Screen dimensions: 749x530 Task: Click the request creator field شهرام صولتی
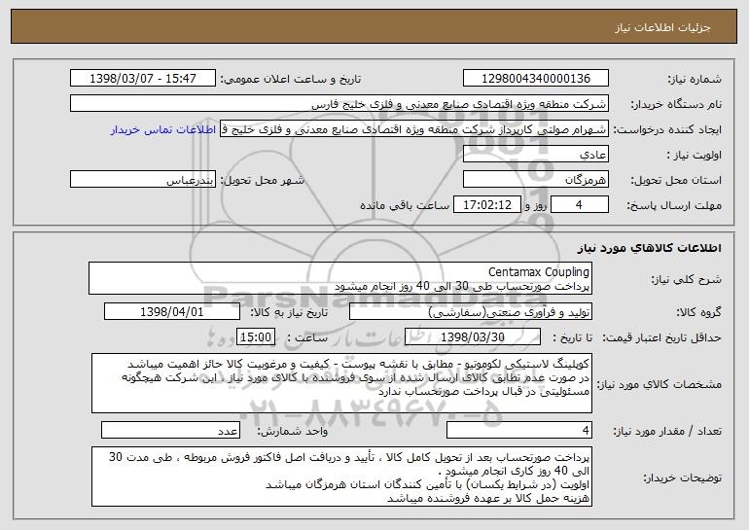pos(414,129)
